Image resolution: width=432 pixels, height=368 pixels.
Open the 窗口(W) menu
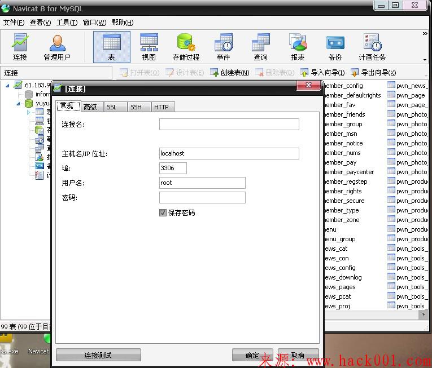pyautogui.click(x=94, y=23)
